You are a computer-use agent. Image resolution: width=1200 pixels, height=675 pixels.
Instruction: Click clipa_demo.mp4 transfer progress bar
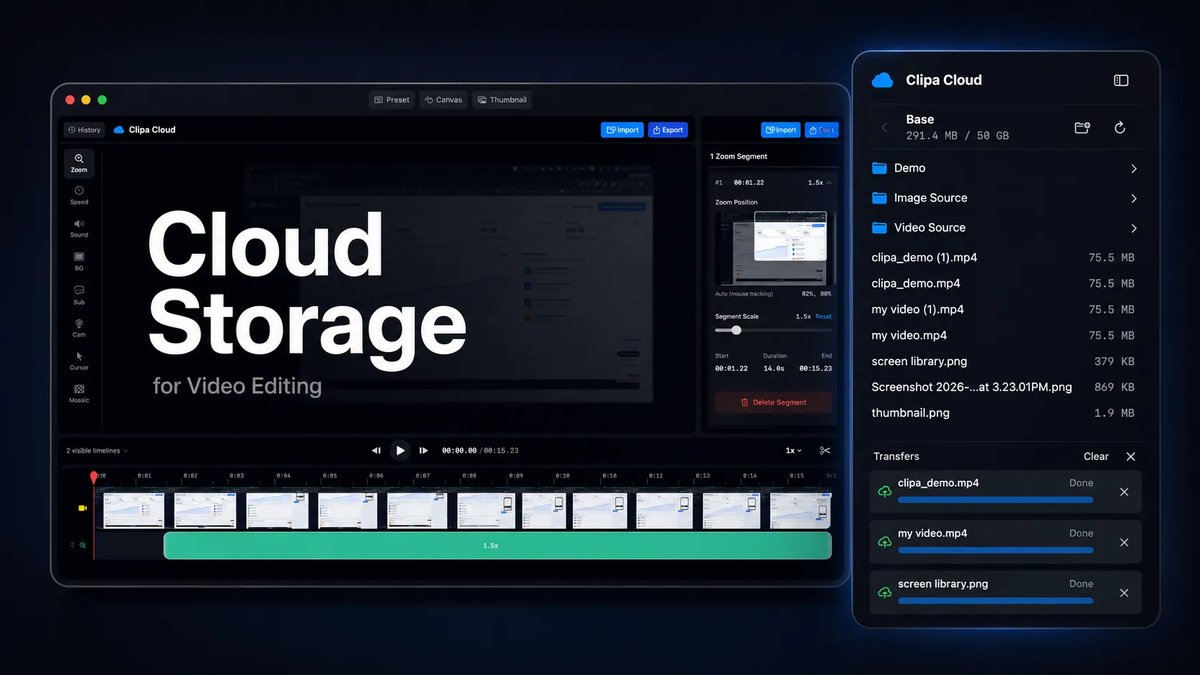click(x=995, y=500)
